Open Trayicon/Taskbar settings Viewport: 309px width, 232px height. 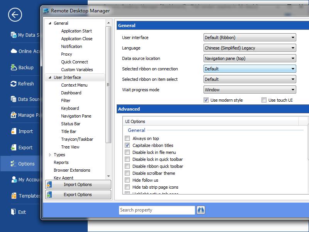click(77, 139)
